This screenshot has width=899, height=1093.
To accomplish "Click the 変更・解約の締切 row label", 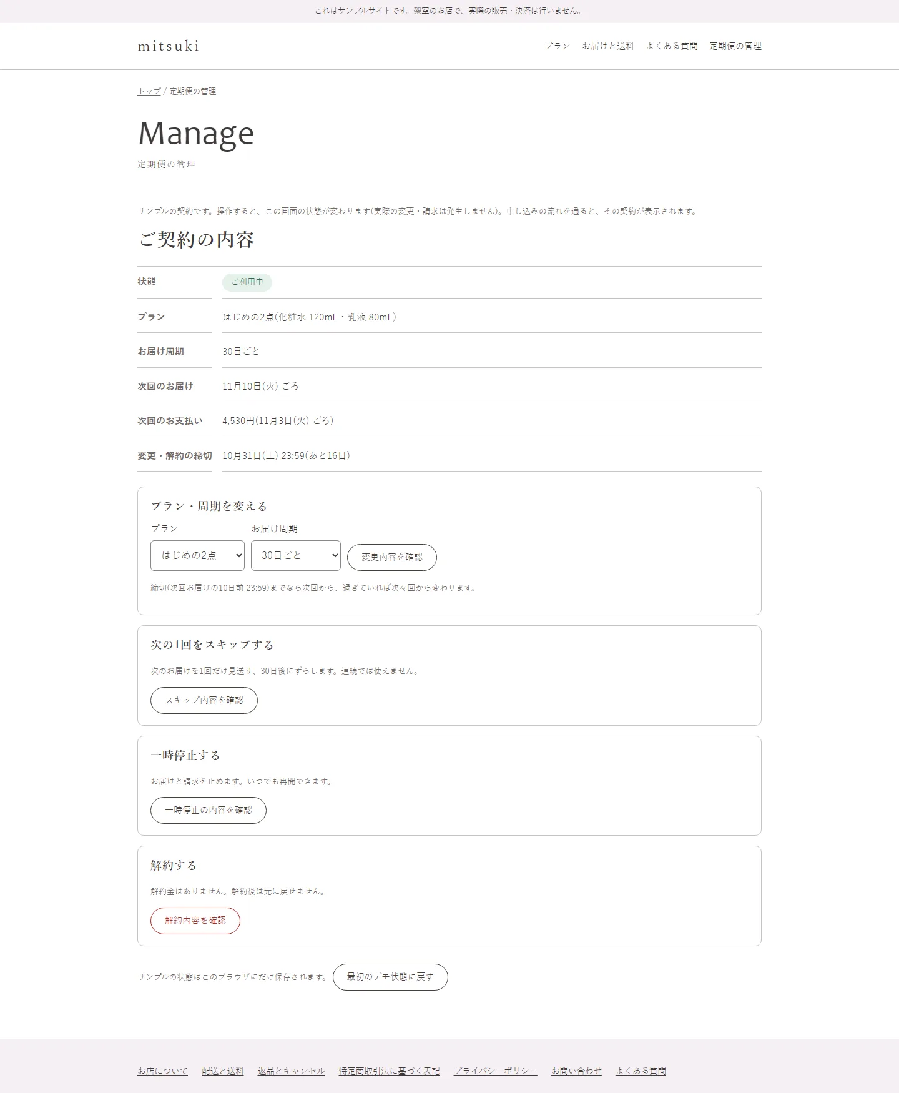I will [x=175, y=456].
